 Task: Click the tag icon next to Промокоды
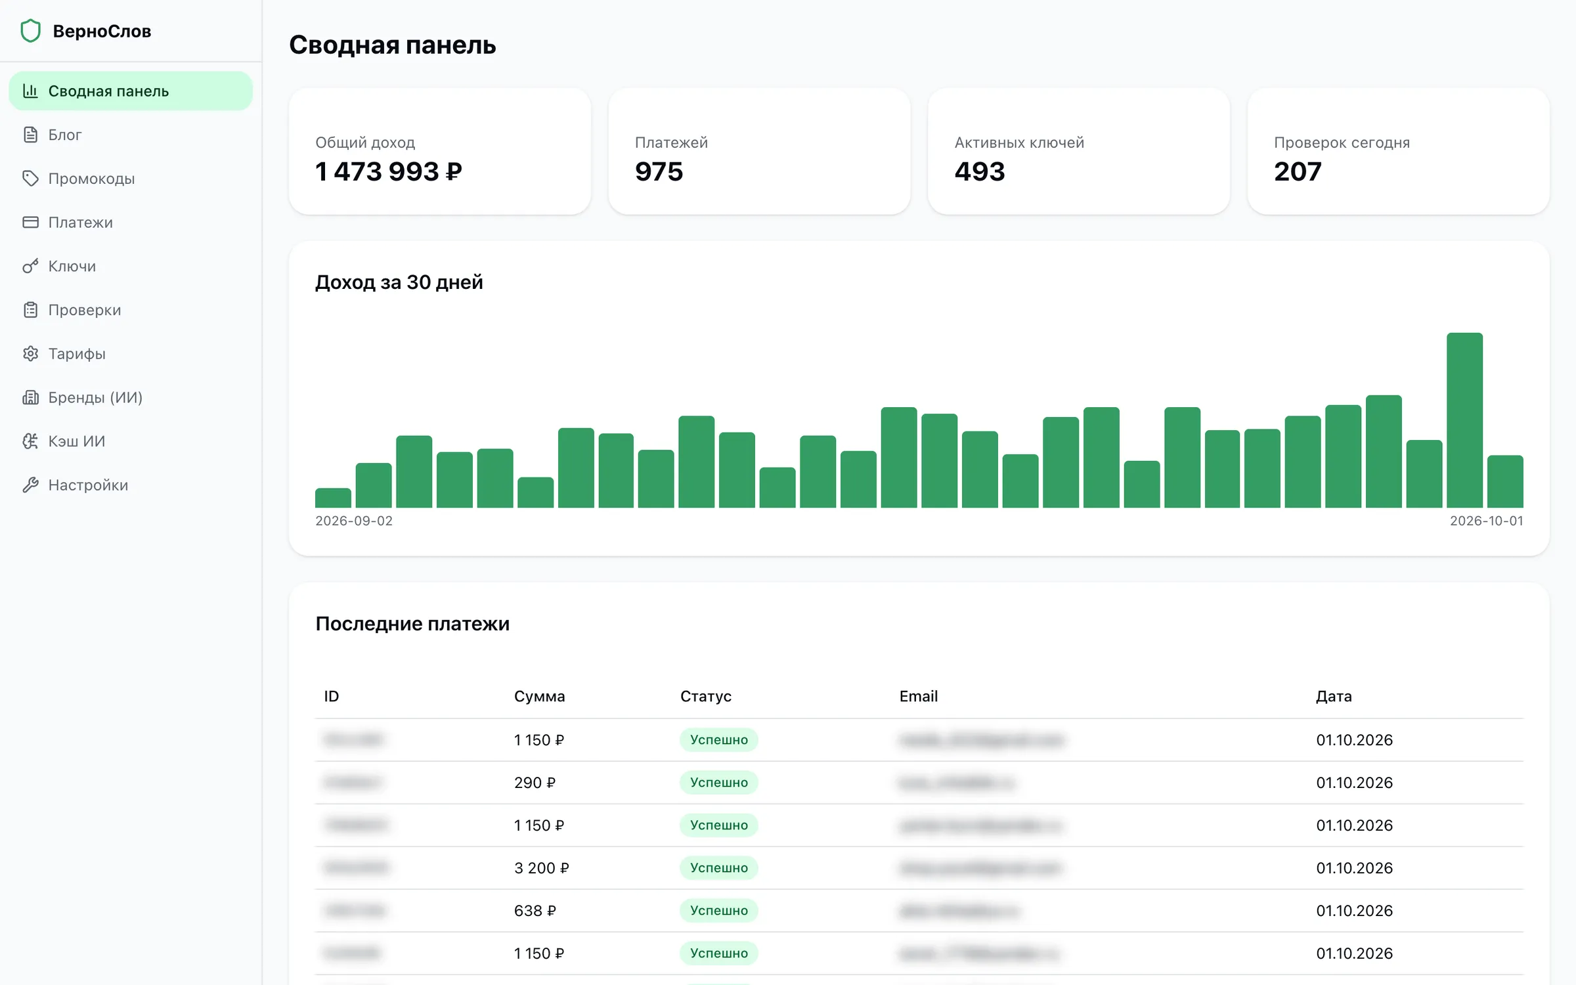pos(30,179)
